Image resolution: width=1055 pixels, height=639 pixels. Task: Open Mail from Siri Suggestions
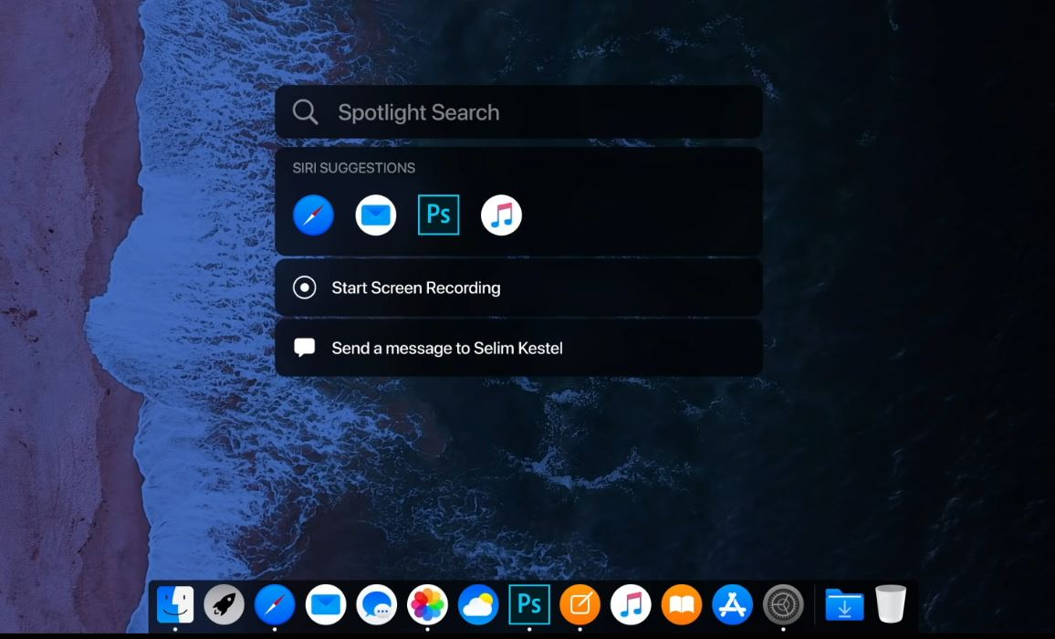[x=375, y=215]
